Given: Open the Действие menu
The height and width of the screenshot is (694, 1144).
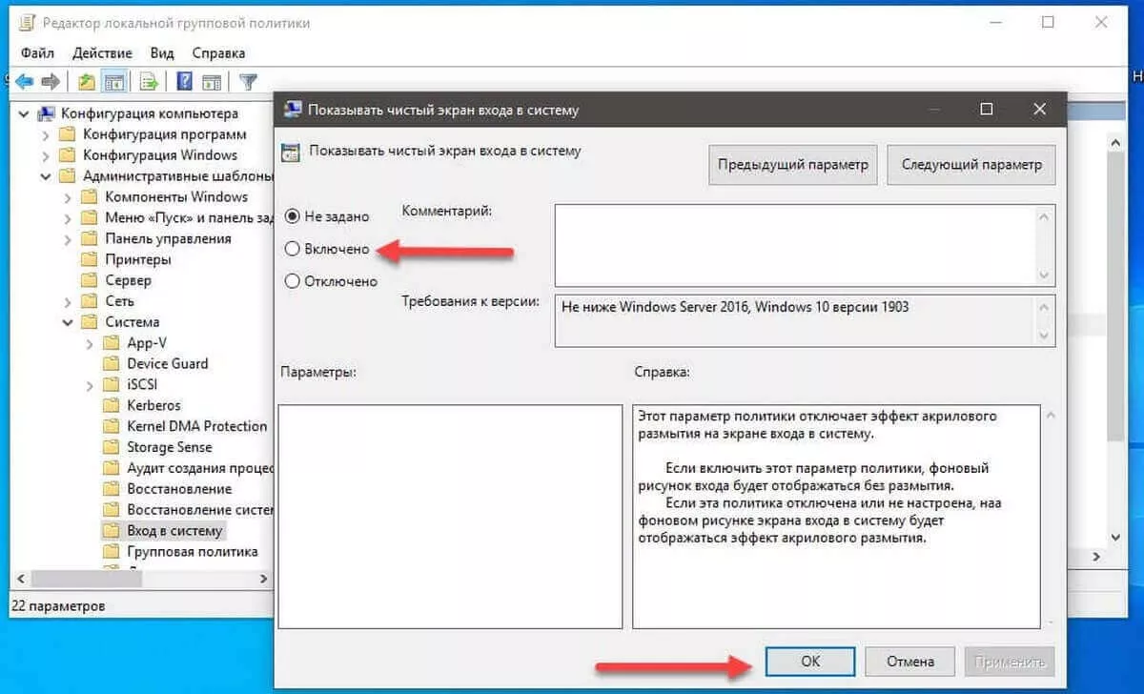Looking at the screenshot, I should tap(101, 53).
